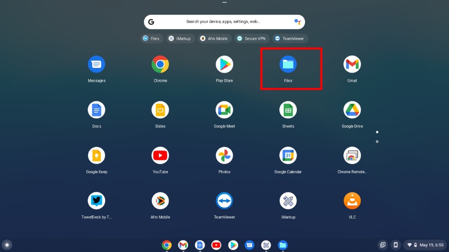The height and width of the screenshot is (252, 449).
Task: Launch Chrome Remote Desktop
Action: point(352,155)
